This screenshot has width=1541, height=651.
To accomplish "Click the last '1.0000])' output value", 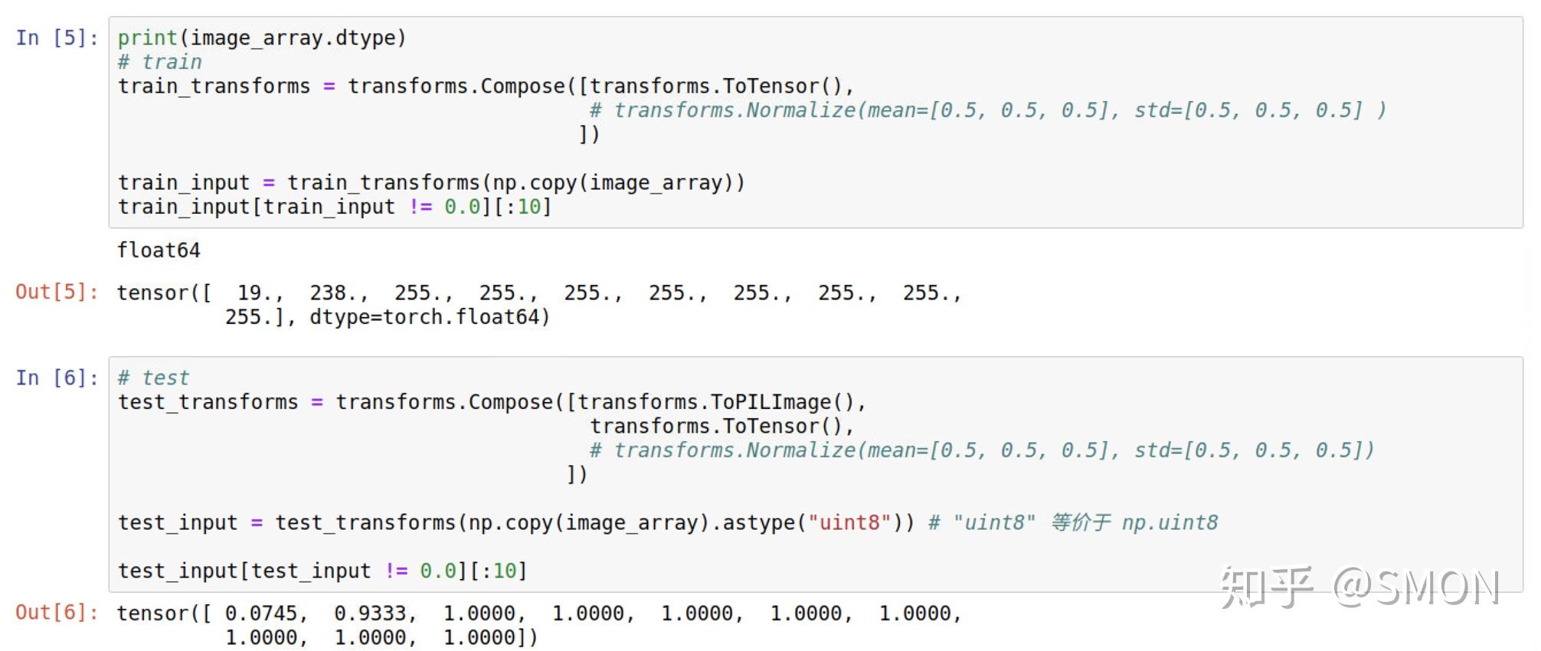I will click(x=491, y=637).
